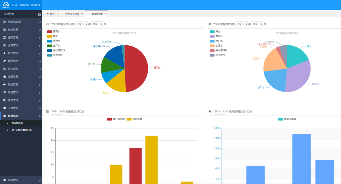
Task: Collapse the sidebar with the double-arrow icon
Action: click(x=39, y=14)
